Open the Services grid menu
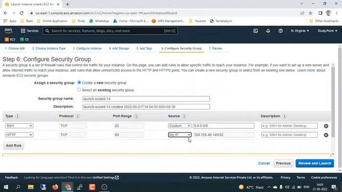Viewport: 342px width, 192px height. tap(29, 31)
